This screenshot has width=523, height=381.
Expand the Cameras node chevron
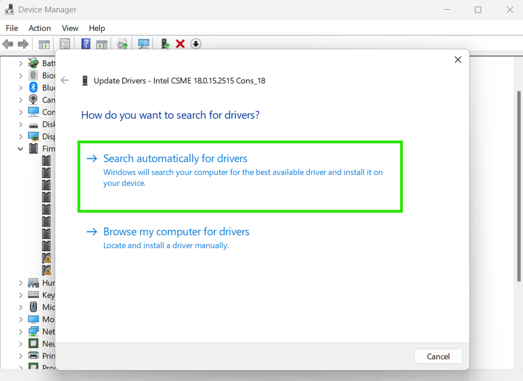(21, 100)
